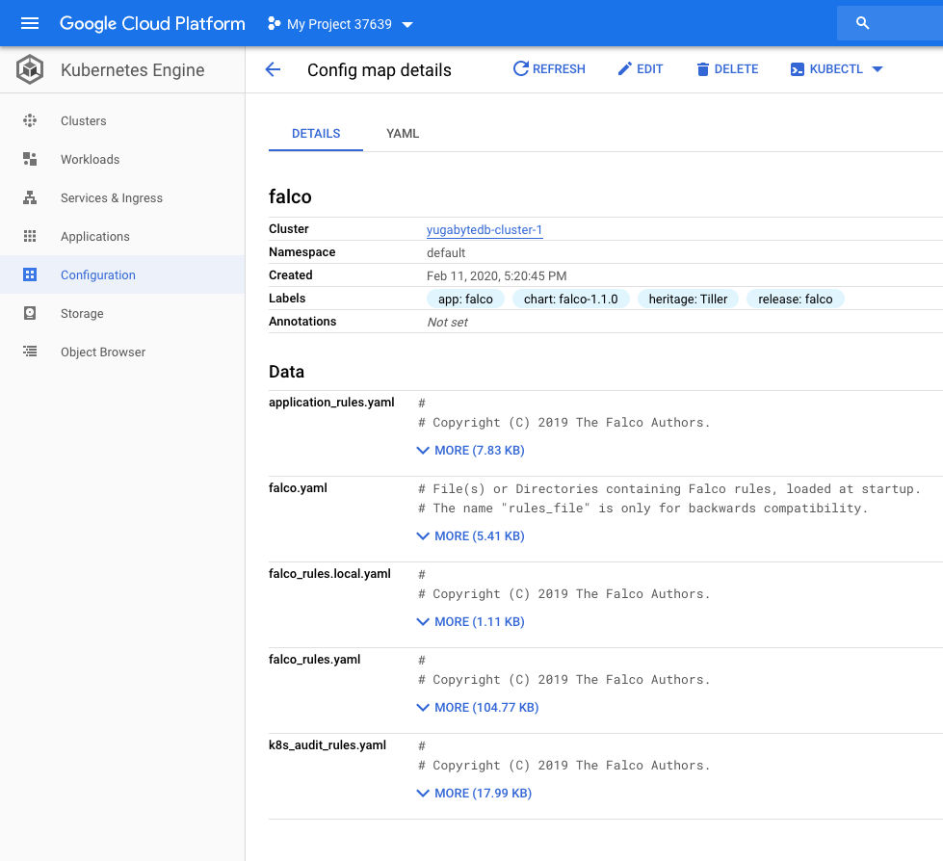Expand MORE (5.41 KB) for falco.yaml

click(470, 535)
